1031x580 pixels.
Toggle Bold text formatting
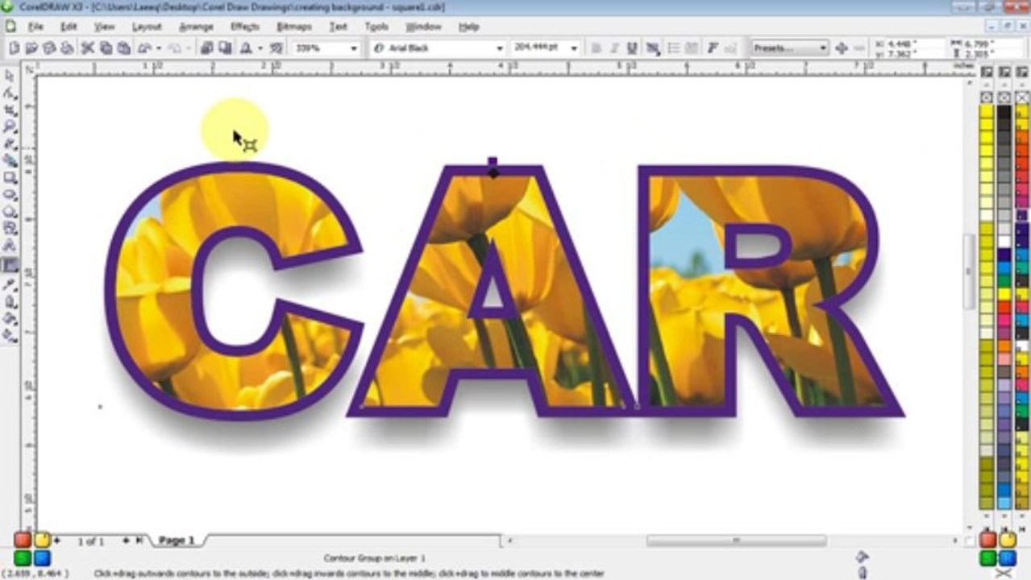coord(597,48)
